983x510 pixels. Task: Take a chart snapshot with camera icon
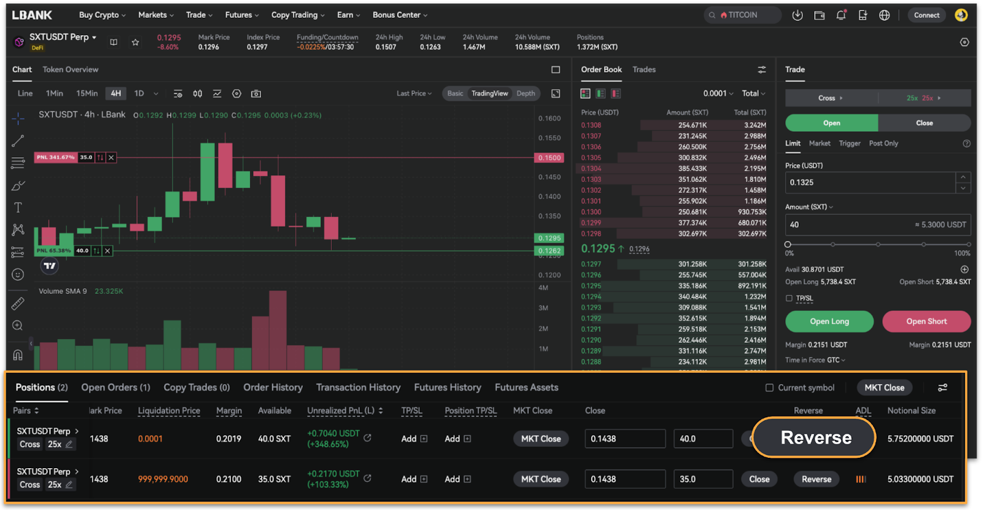click(256, 93)
